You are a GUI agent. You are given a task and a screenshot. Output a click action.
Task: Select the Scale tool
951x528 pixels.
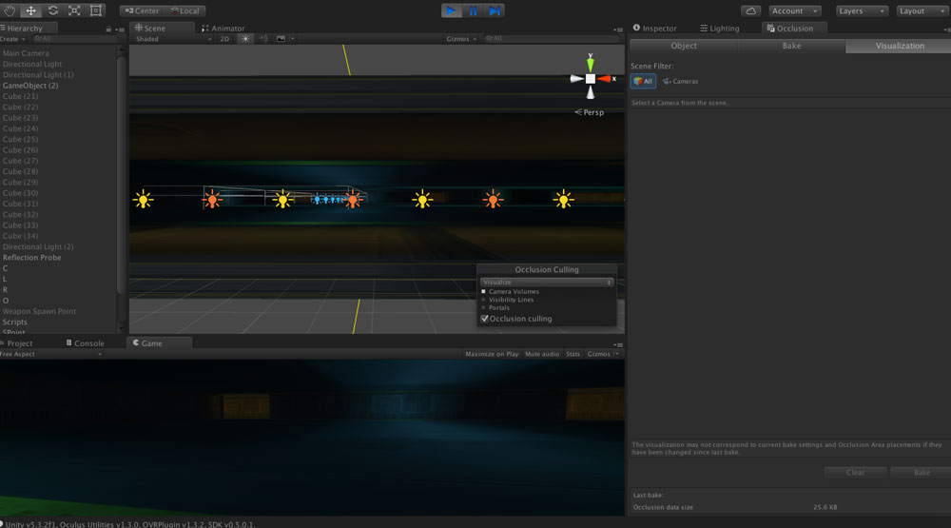click(x=74, y=10)
